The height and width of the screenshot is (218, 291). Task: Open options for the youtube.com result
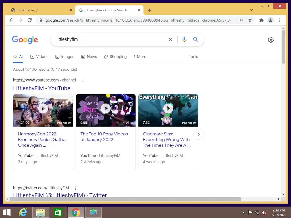click(83, 80)
